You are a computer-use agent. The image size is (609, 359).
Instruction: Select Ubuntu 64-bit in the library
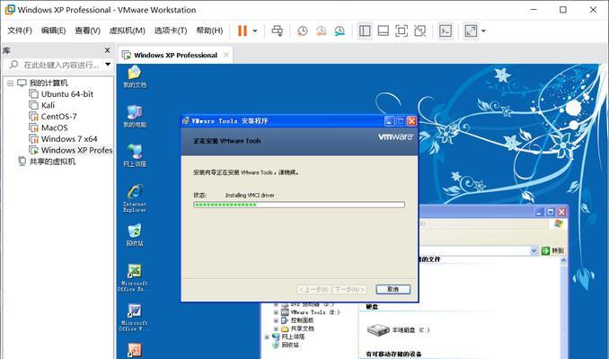(61, 94)
